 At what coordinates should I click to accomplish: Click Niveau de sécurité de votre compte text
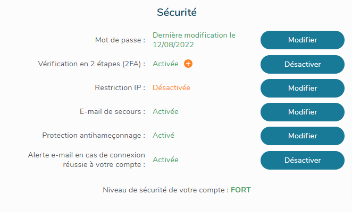point(165,189)
